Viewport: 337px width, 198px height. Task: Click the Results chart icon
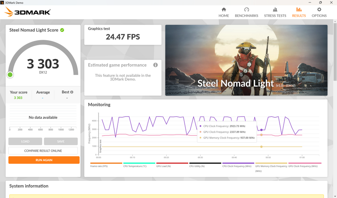299,9
